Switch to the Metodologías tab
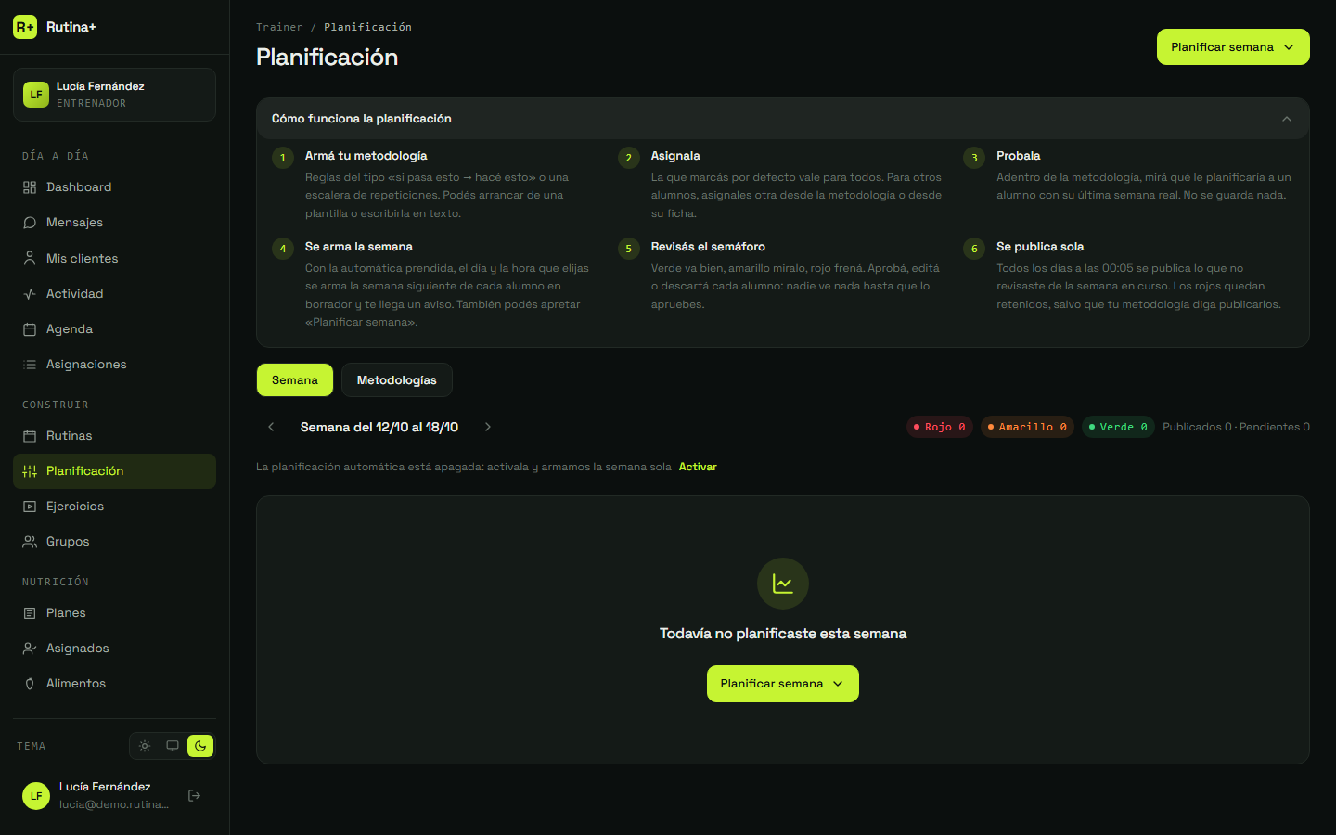Image resolution: width=1336 pixels, height=835 pixels. (x=397, y=380)
